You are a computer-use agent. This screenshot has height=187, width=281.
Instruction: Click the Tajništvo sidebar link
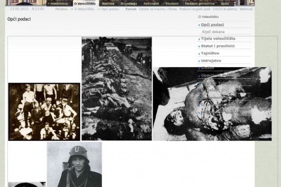tap(210, 53)
